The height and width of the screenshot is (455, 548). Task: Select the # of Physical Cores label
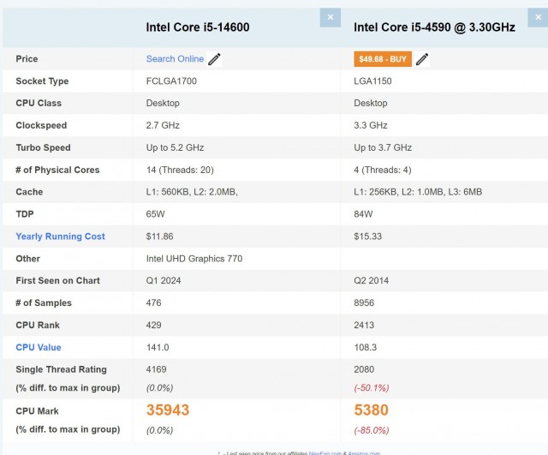point(57,170)
